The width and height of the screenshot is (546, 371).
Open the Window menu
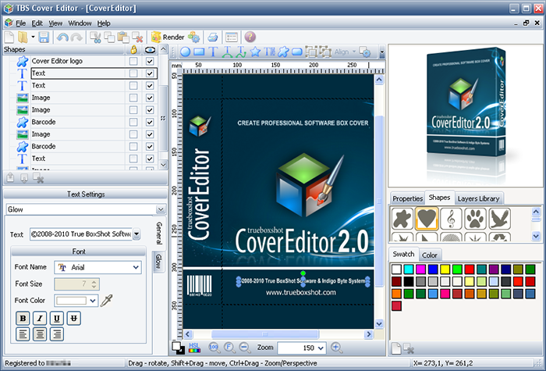[80, 23]
